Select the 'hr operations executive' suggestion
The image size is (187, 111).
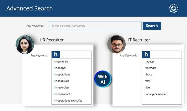(x=68, y=101)
